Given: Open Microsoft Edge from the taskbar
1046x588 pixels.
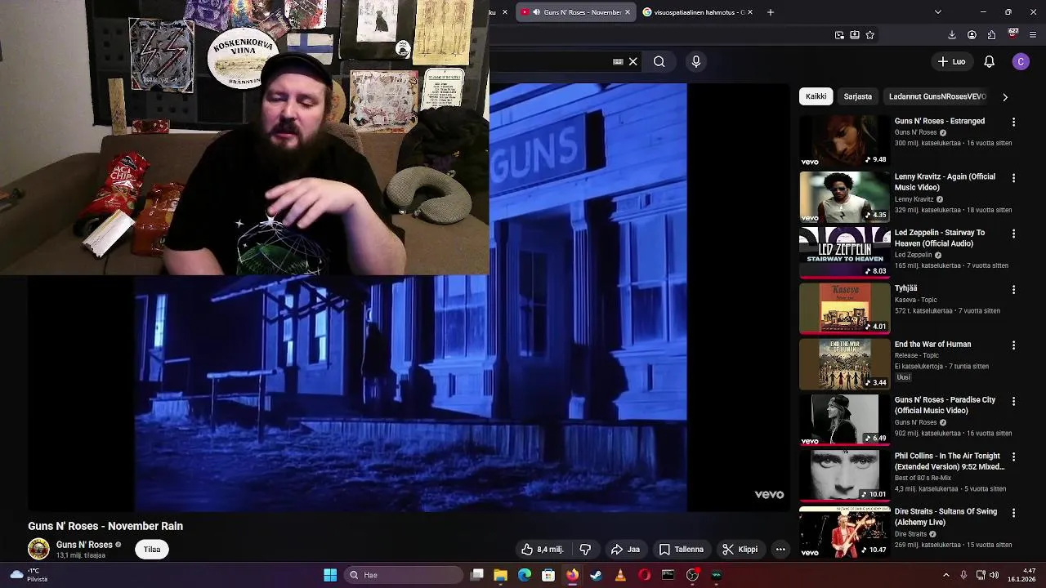Looking at the screenshot, I should click(525, 575).
